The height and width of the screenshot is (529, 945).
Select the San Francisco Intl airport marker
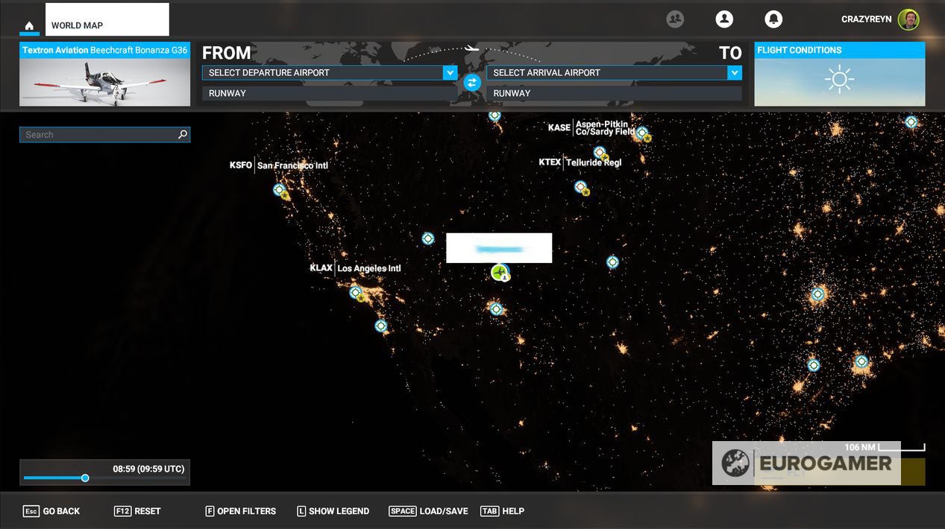pyautogui.click(x=280, y=190)
